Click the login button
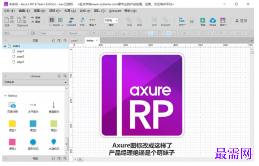Image resolution: width=259 pixels, height=166 pixels. [241, 21]
